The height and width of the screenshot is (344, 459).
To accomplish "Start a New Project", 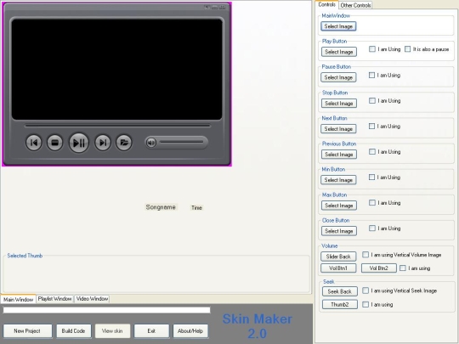I will [27, 331].
